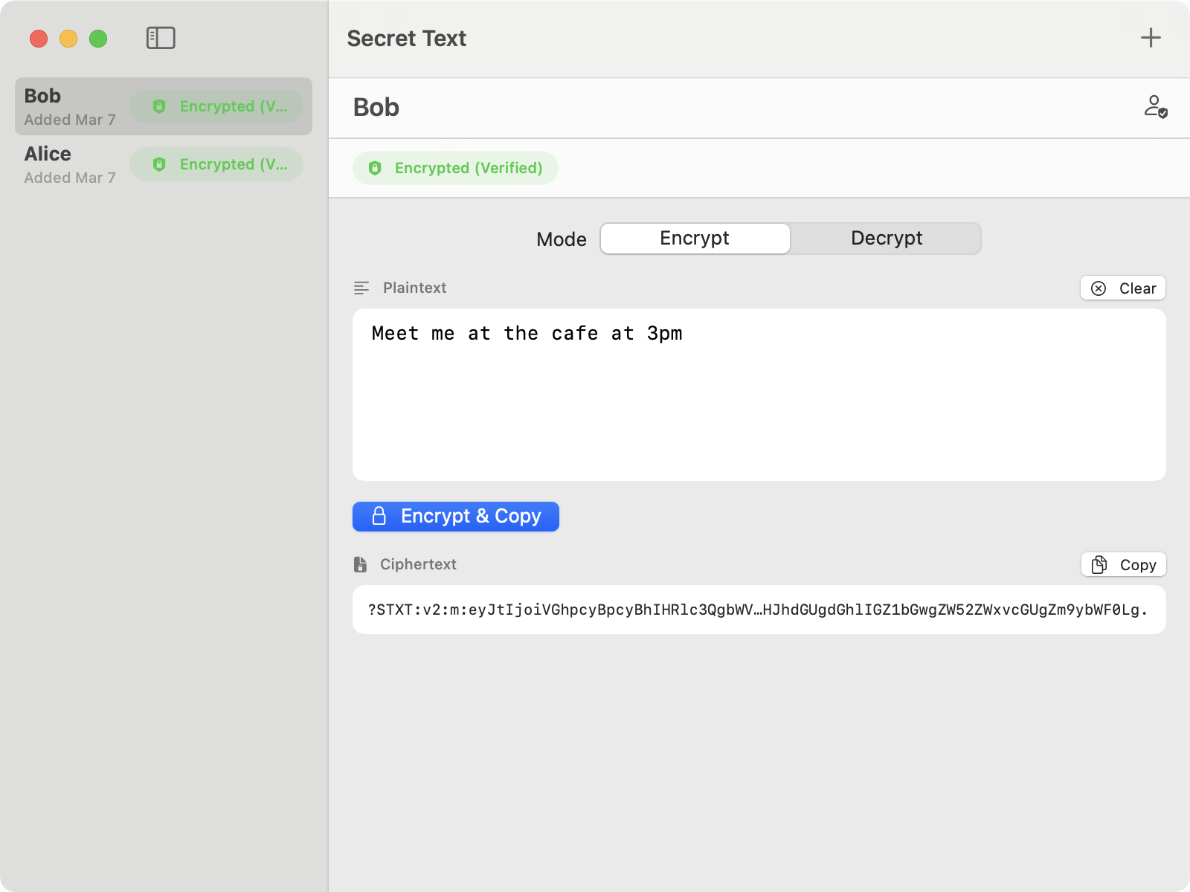Open Bob's Encrypted status chip in sidebar

(218, 106)
